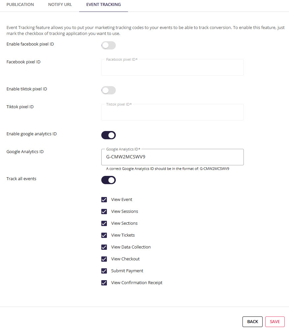
Task: Focus the Tiktok pixel ID text field
Action: (x=173, y=112)
